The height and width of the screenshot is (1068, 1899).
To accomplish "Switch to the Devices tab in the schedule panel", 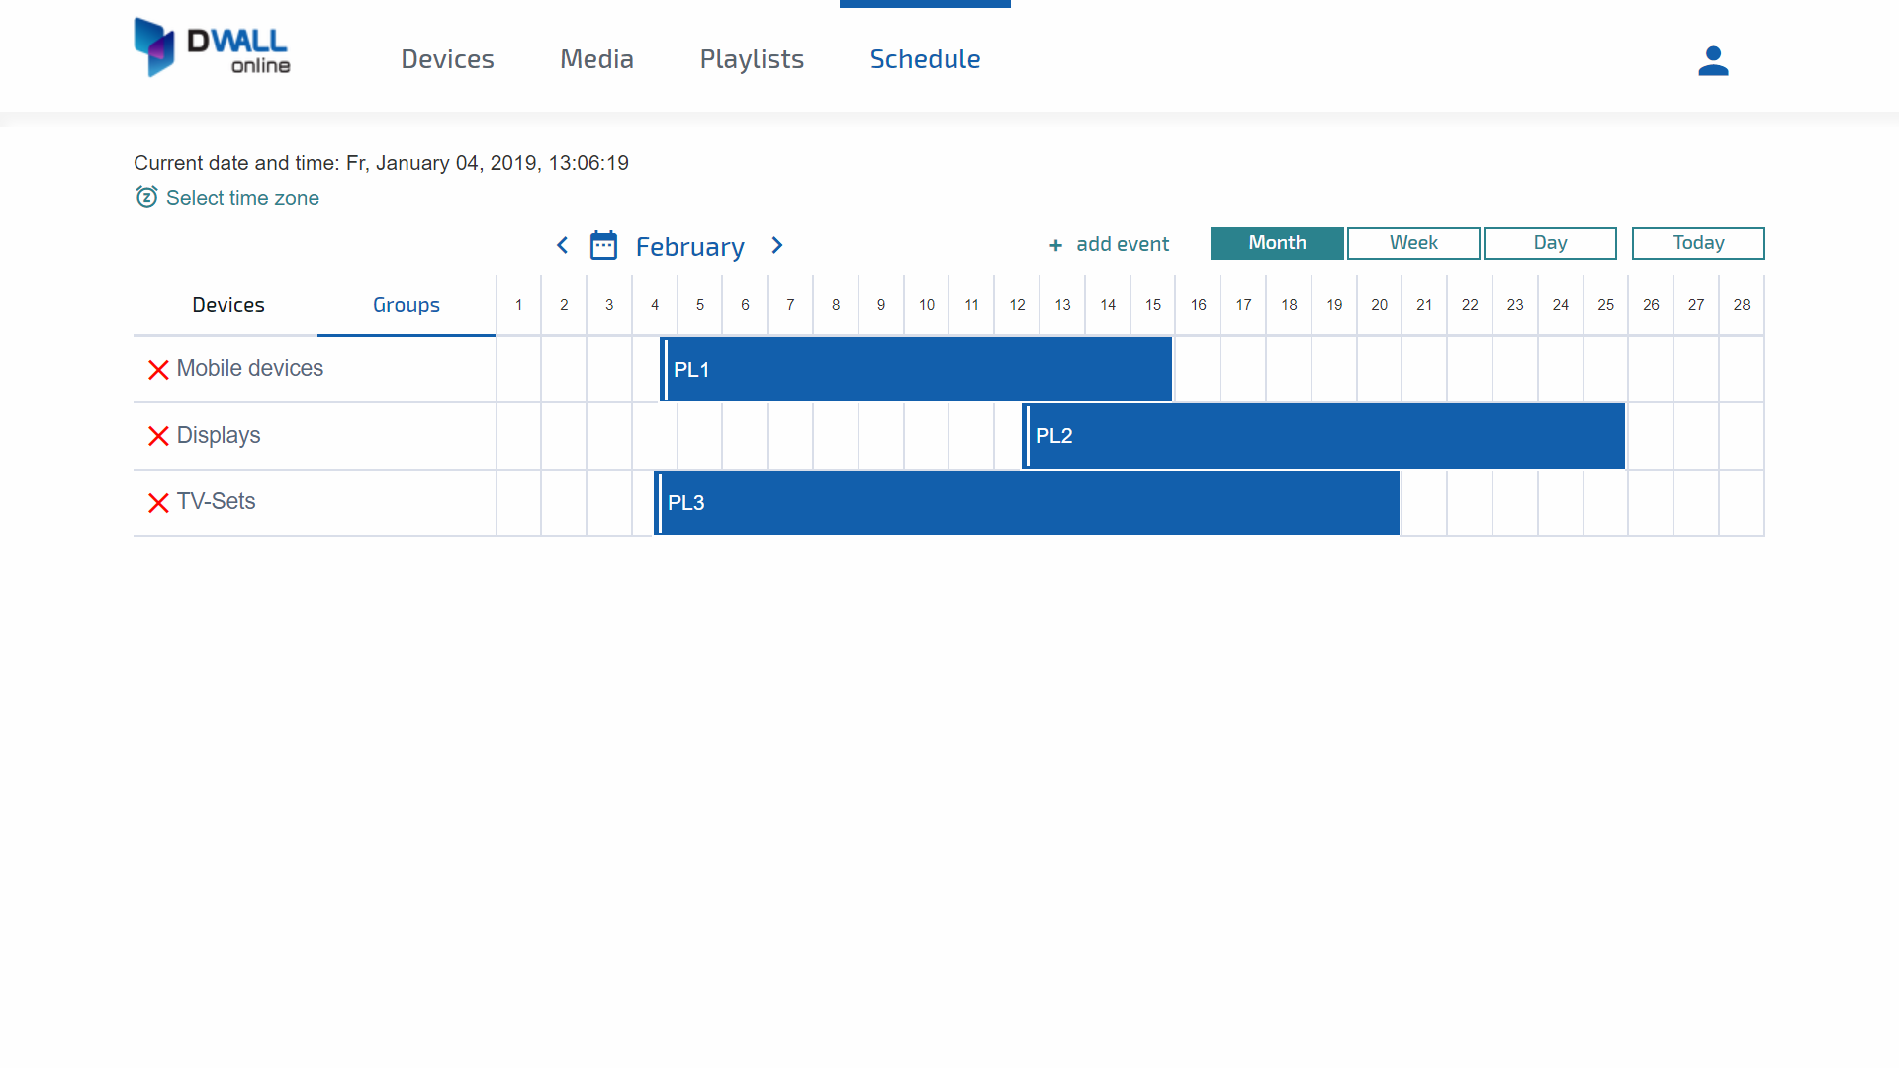I will coord(227,305).
